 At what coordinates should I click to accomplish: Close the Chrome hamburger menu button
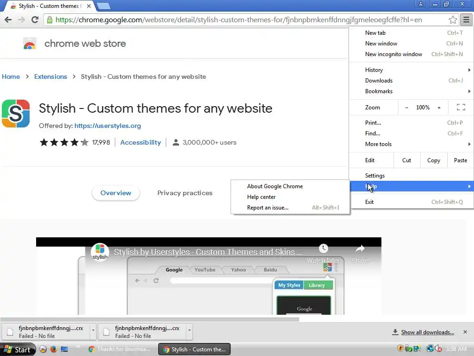point(466,20)
